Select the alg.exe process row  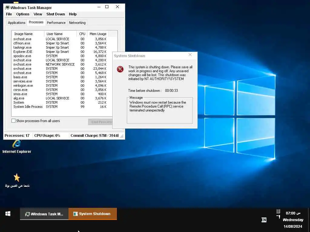point(60,98)
